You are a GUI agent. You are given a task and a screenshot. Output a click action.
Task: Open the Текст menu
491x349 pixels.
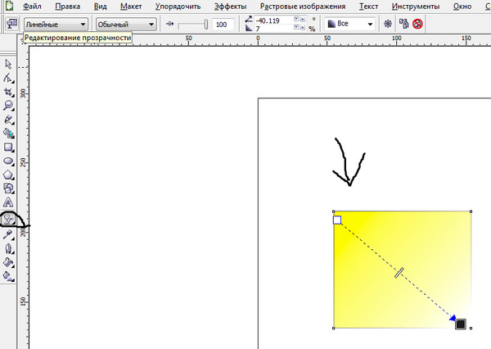pos(368,7)
